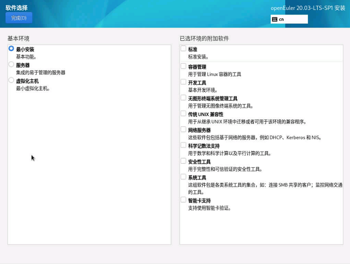Enable 无图形终端系统管理工具 checkbox
Screen dimensions: 350x264
coord(183,98)
